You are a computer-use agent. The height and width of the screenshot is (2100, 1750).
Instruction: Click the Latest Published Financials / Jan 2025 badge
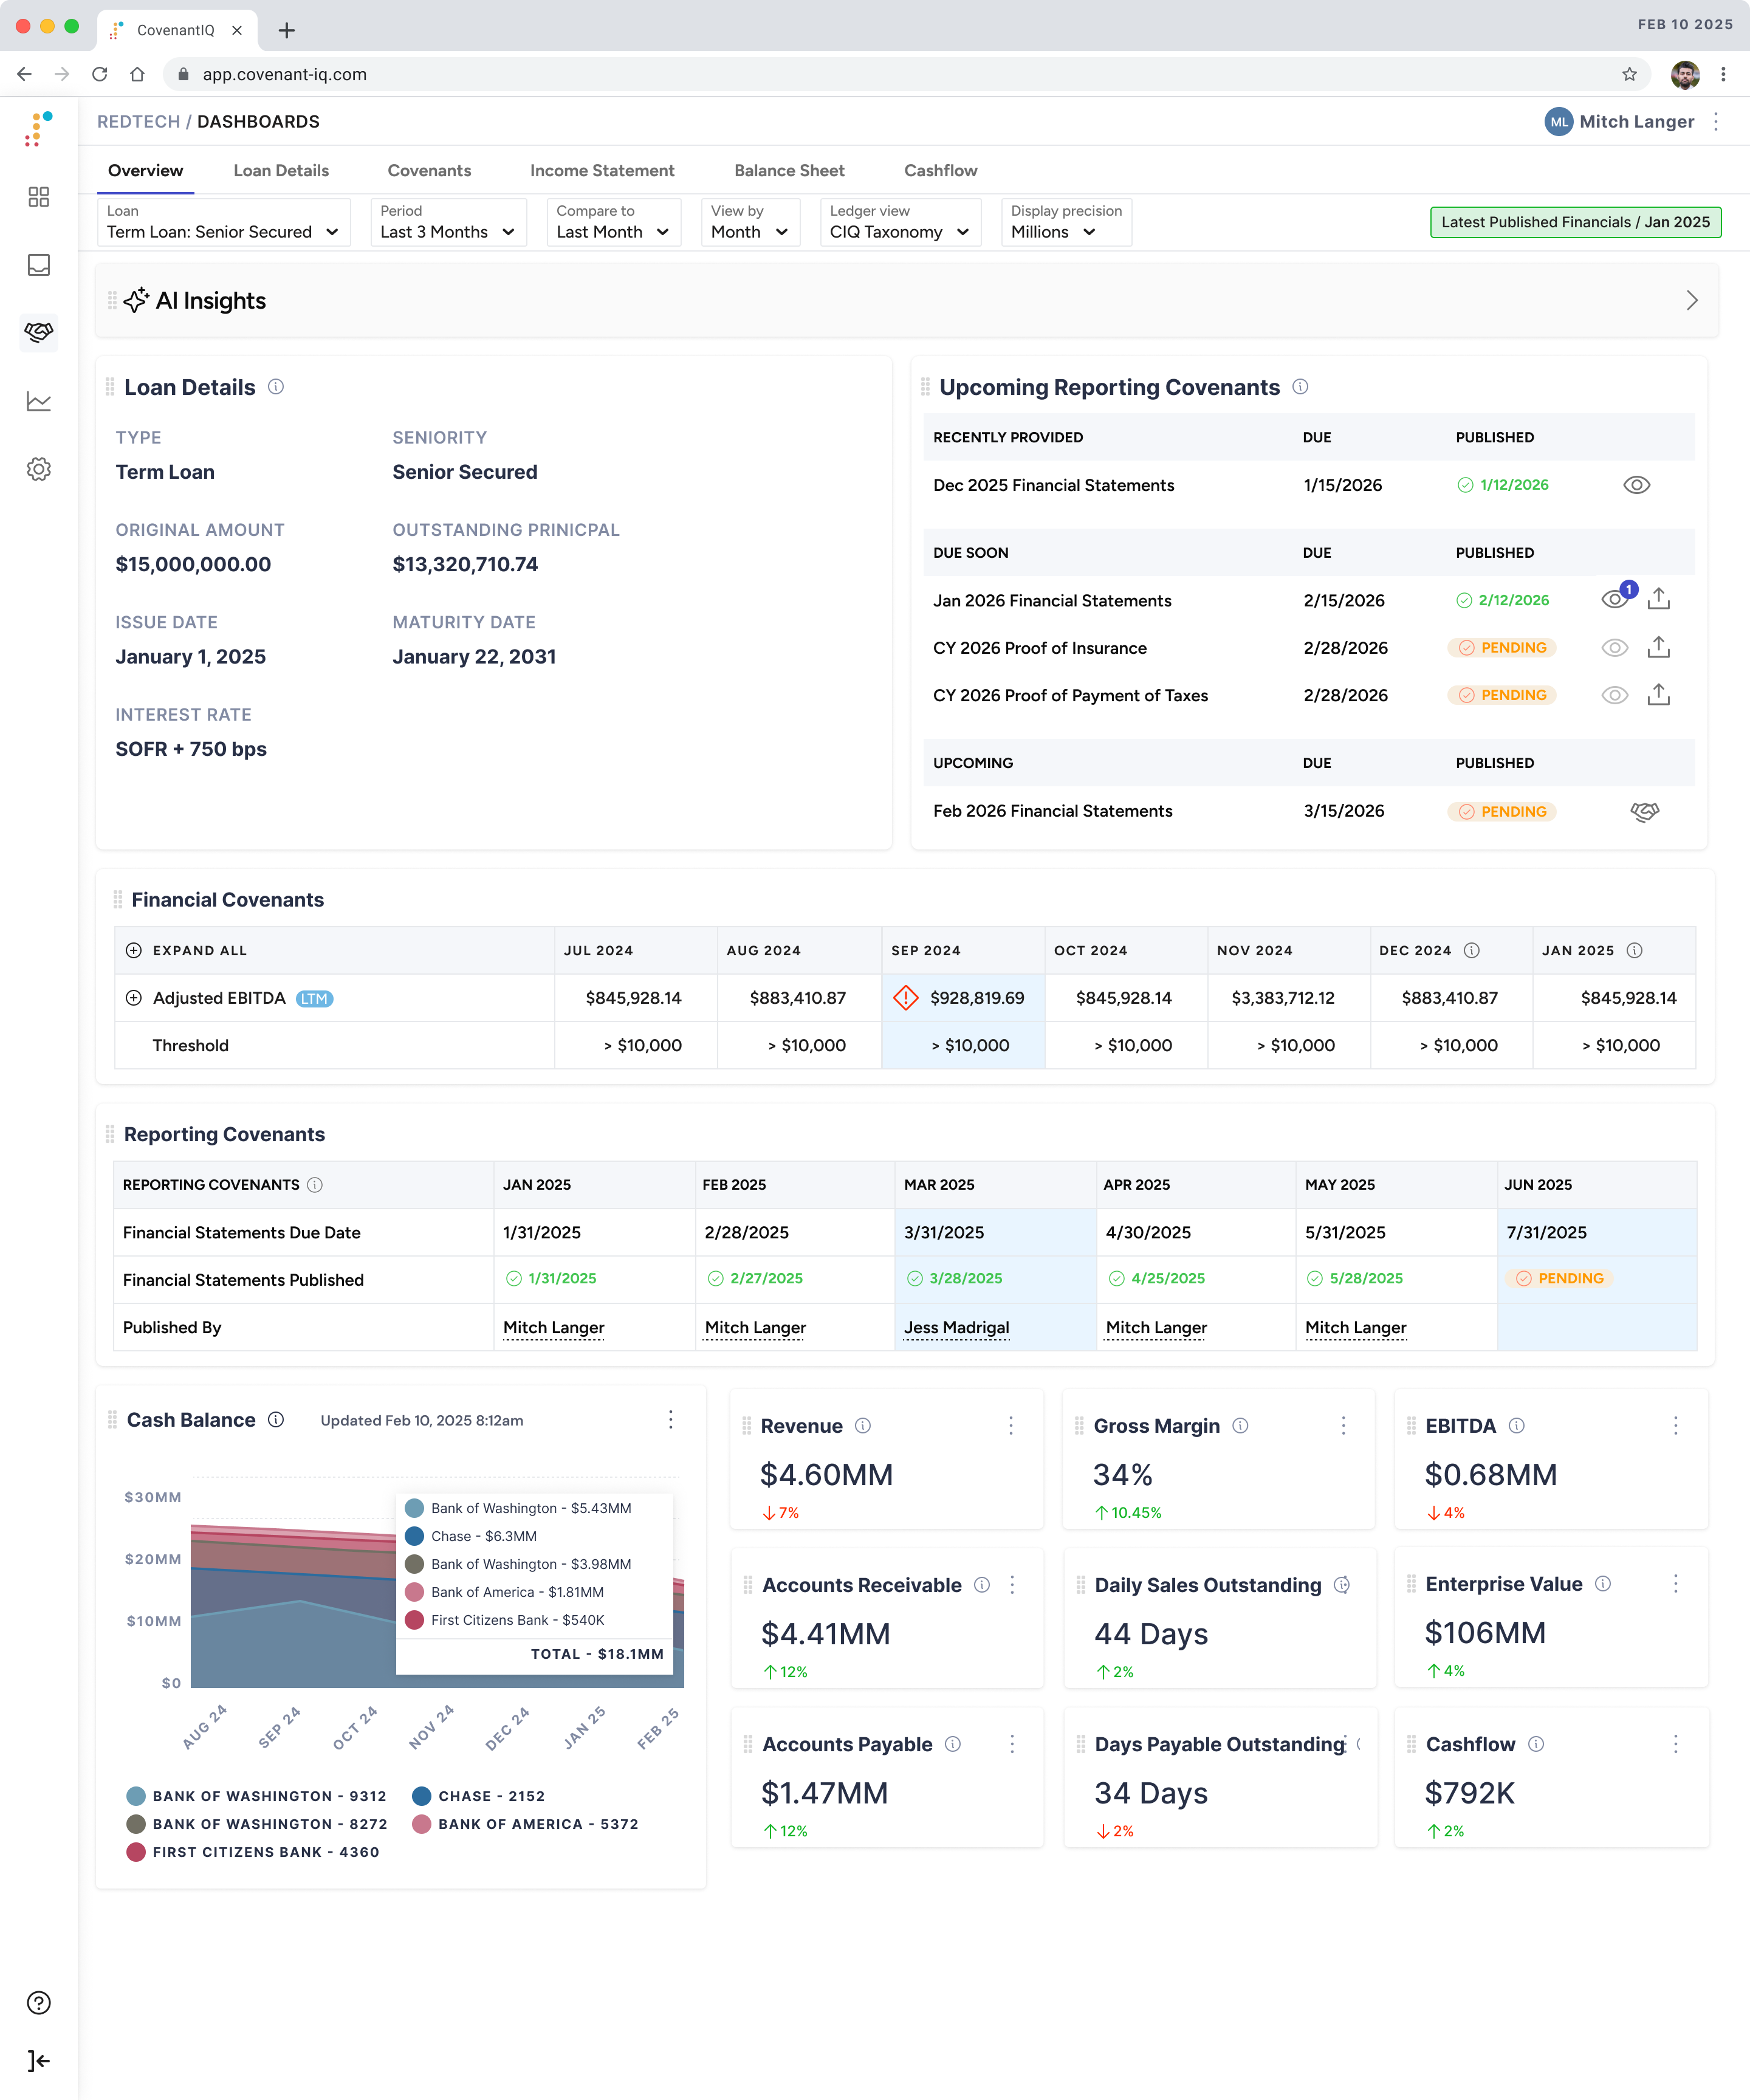pyautogui.click(x=1575, y=222)
